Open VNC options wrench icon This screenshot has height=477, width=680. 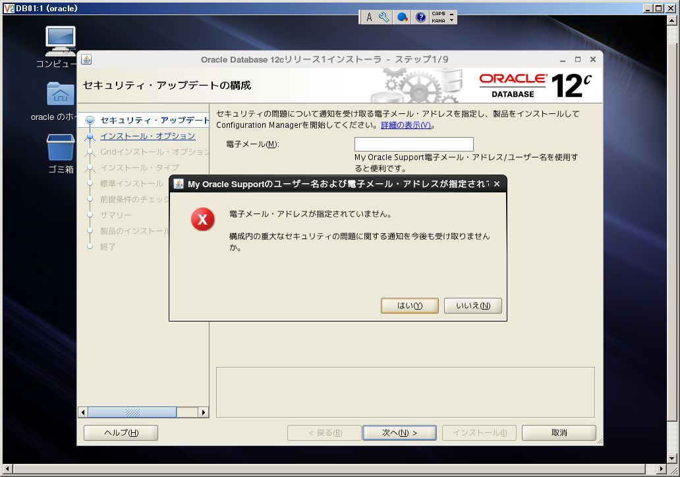tap(384, 17)
